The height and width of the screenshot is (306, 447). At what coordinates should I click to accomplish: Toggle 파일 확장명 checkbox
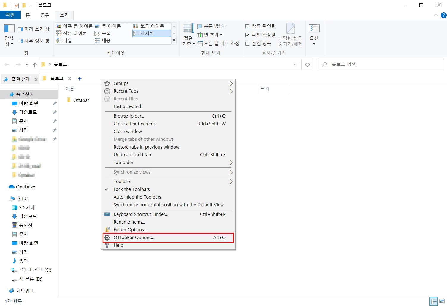(x=247, y=35)
